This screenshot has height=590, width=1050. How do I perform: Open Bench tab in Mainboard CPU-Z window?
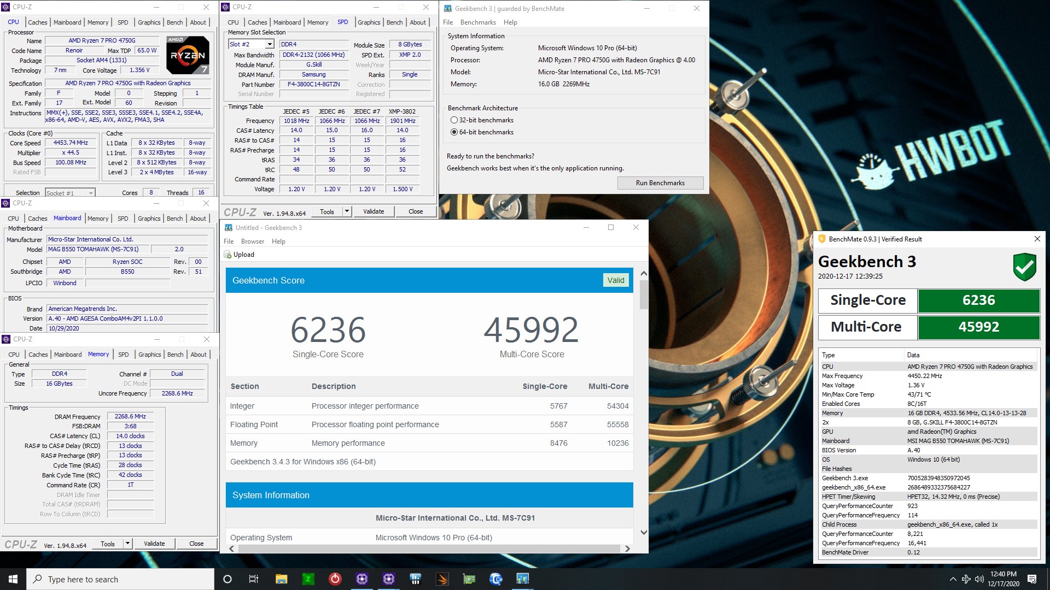[x=175, y=219]
